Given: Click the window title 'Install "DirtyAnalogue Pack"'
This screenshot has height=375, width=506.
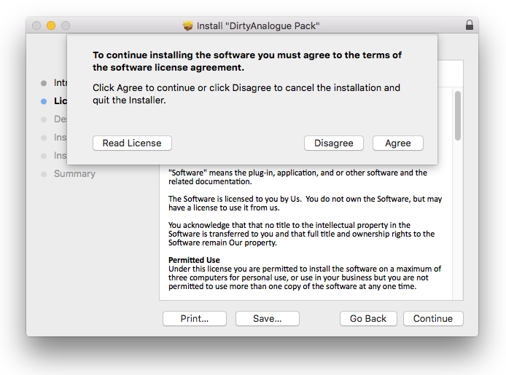Looking at the screenshot, I should point(258,25).
